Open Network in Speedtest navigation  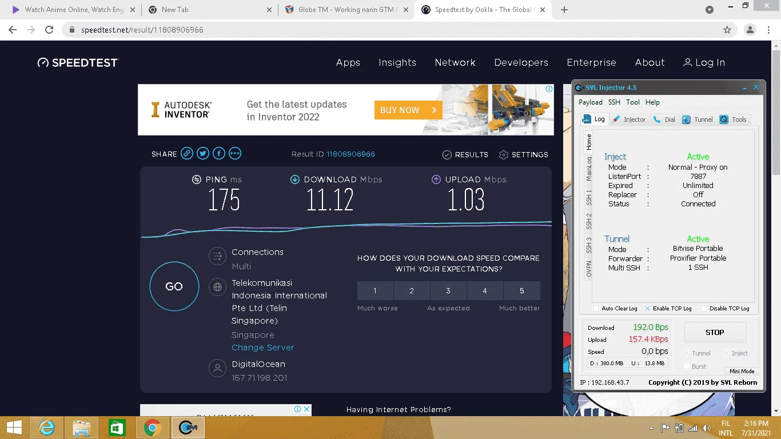tap(455, 62)
